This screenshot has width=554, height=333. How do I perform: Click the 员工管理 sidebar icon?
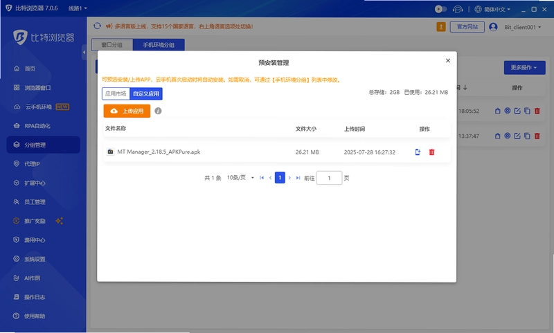[x=16, y=202]
